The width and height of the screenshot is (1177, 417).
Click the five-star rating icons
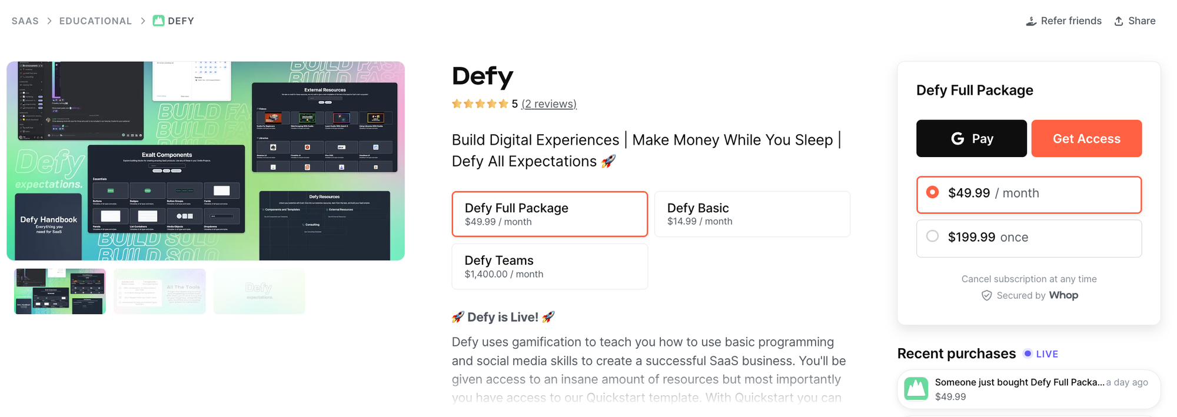click(480, 104)
